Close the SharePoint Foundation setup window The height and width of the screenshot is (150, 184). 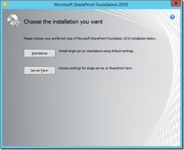point(176,3)
